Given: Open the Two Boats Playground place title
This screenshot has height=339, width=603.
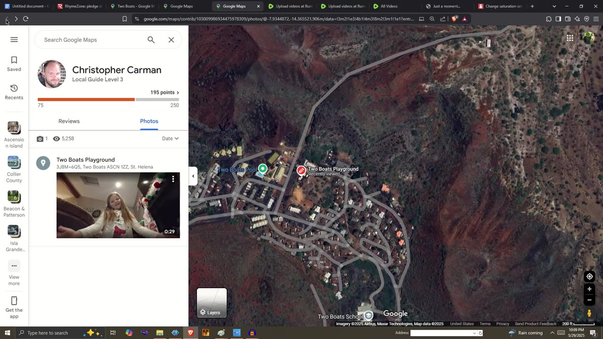Looking at the screenshot, I should (86, 160).
